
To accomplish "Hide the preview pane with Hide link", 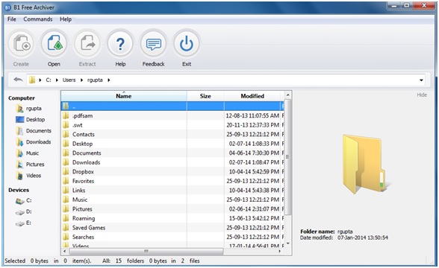I will coord(422,95).
